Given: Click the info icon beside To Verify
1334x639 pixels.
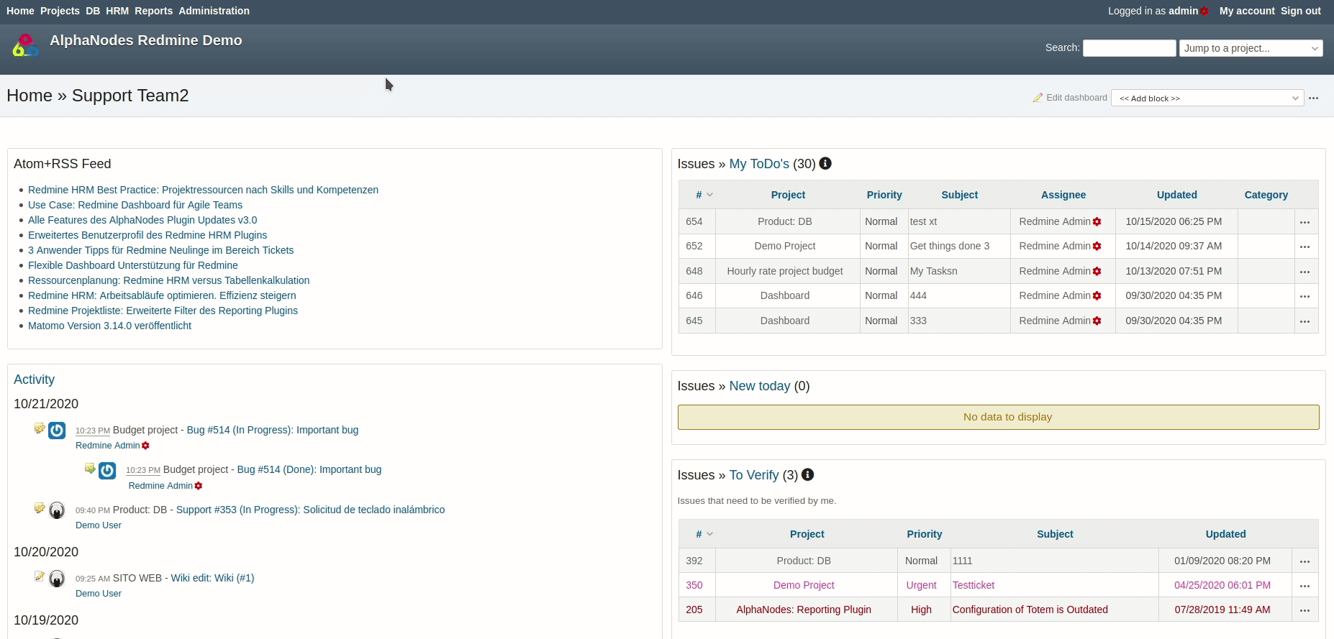Looking at the screenshot, I should pos(807,474).
